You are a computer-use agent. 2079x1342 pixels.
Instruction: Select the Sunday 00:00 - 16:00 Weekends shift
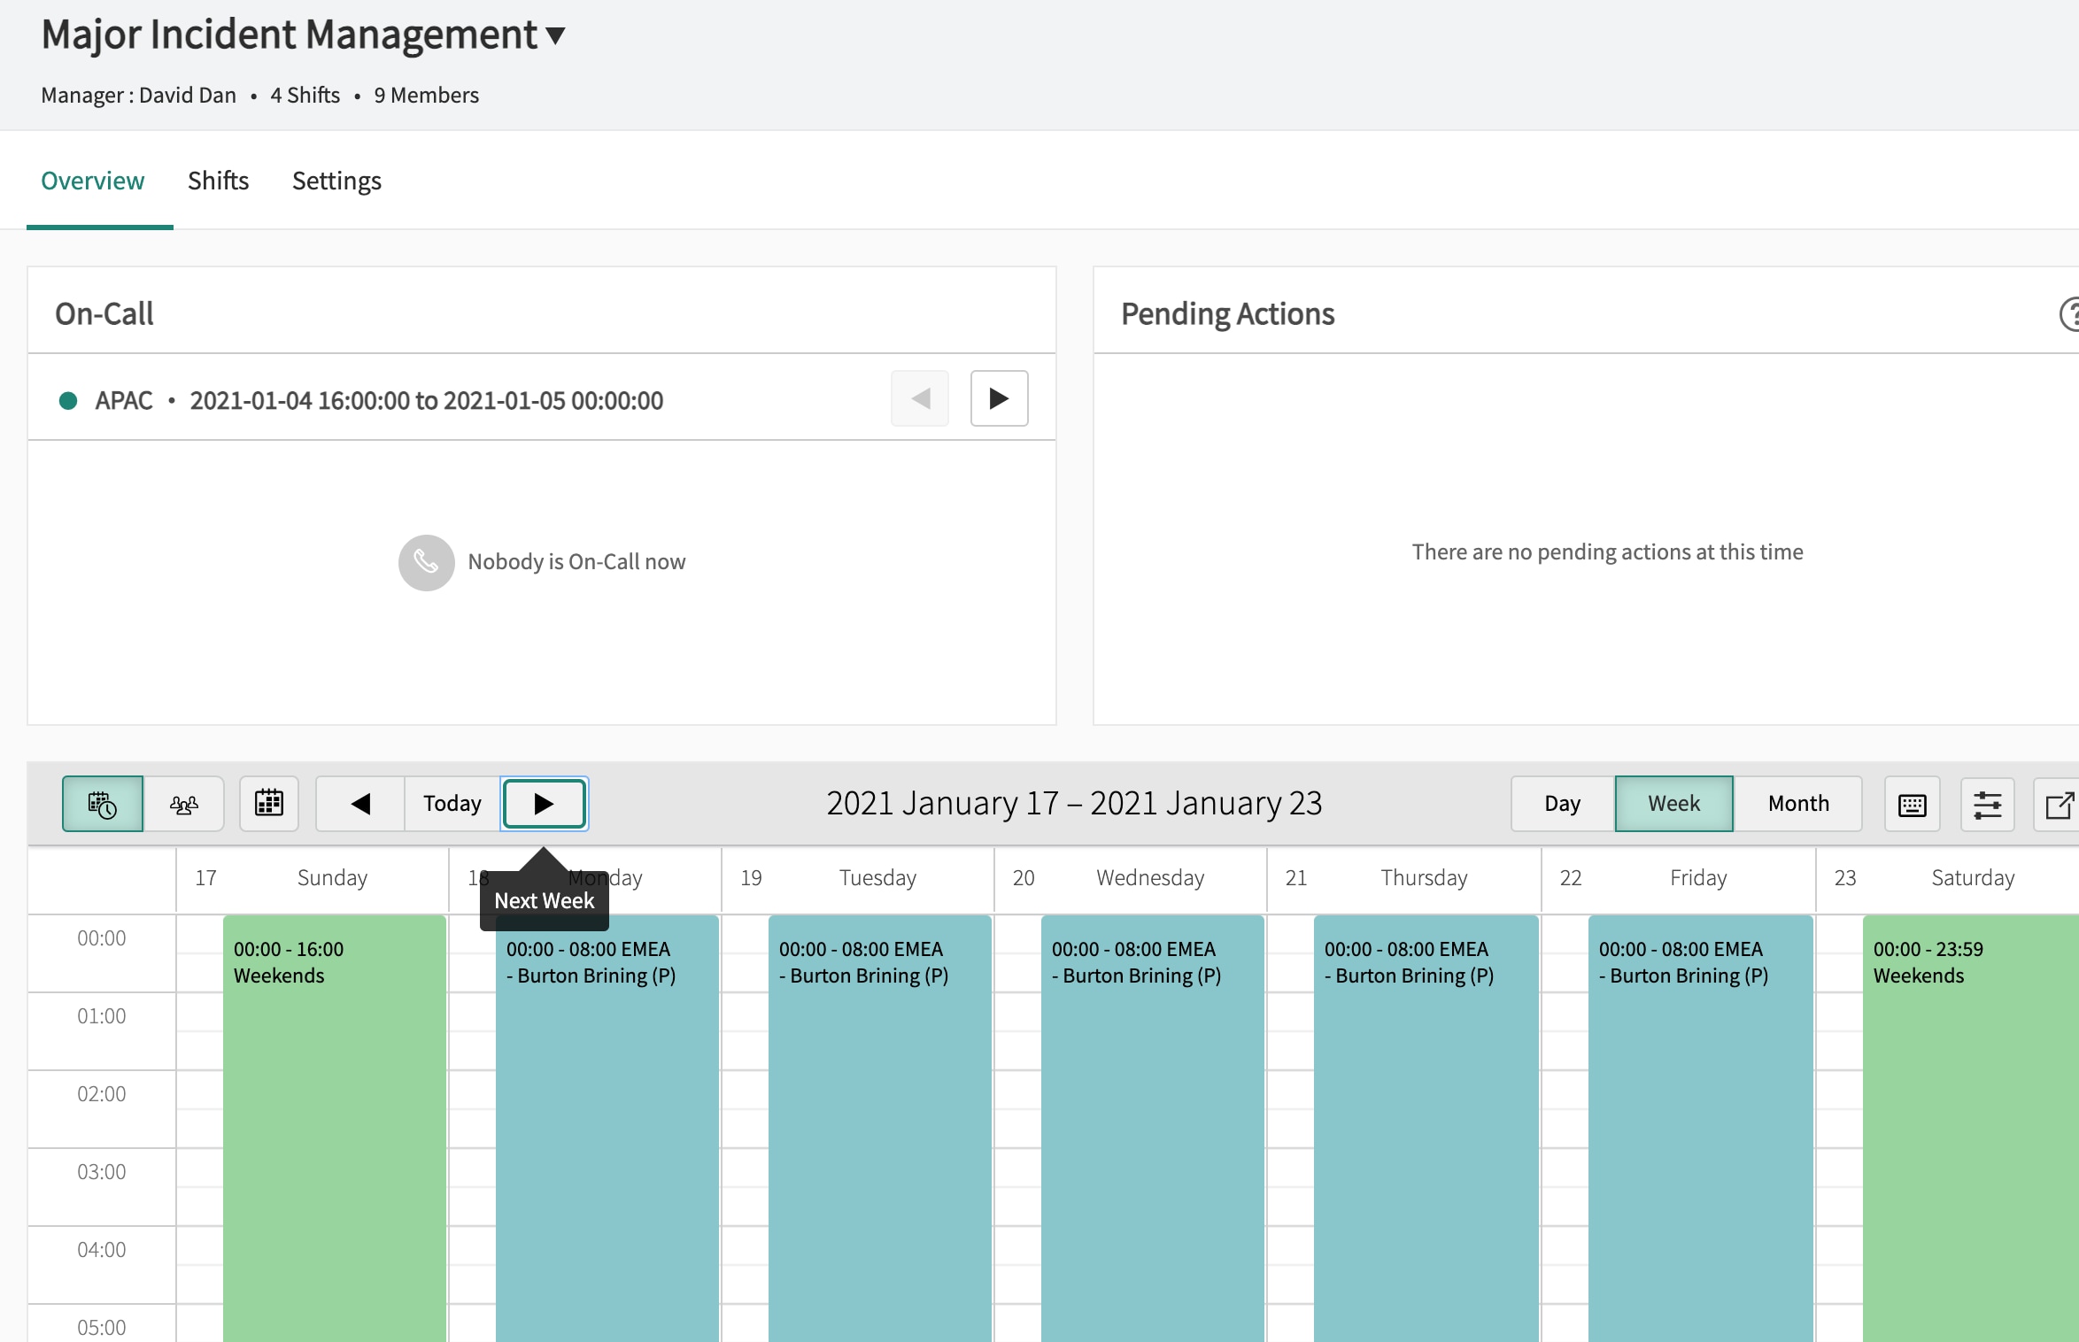[335, 1129]
